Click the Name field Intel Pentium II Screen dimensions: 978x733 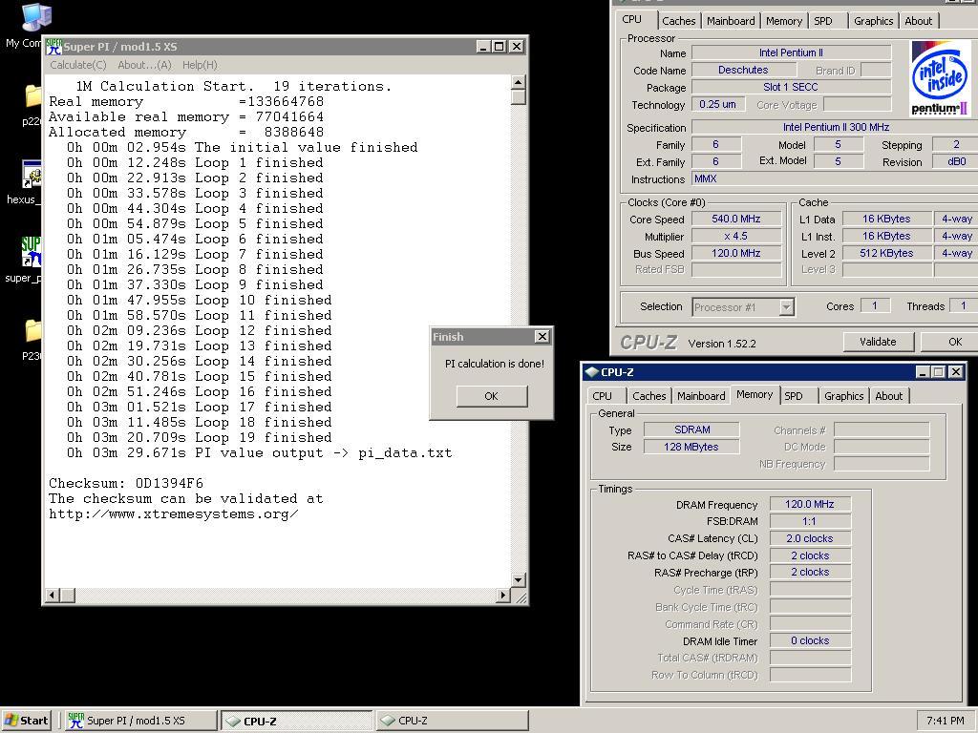tap(791, 53)
